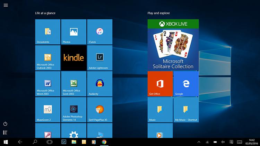Click the 'Life at a glance' group heading
The height and width of the screenshot is (146, 260).
45,13
